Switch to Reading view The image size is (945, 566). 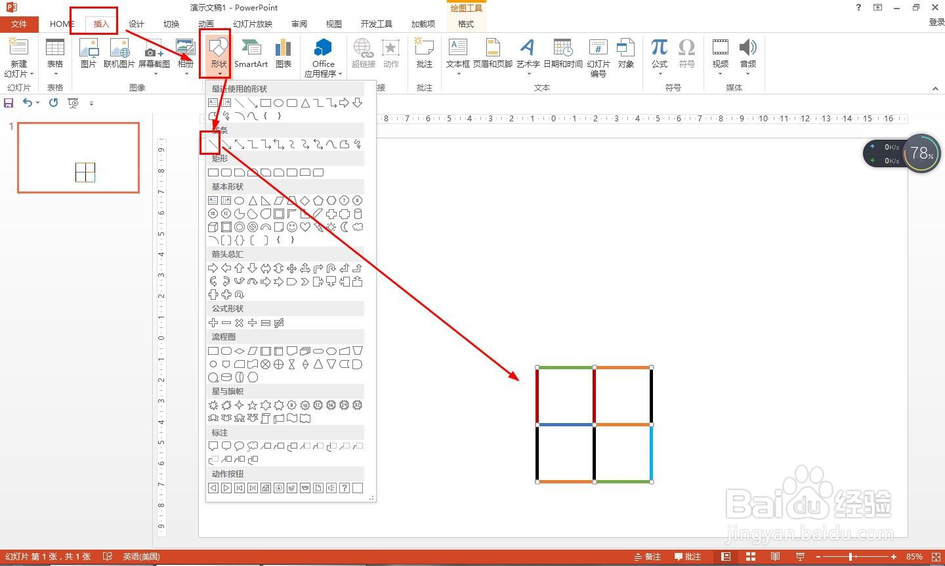[775, 557]
